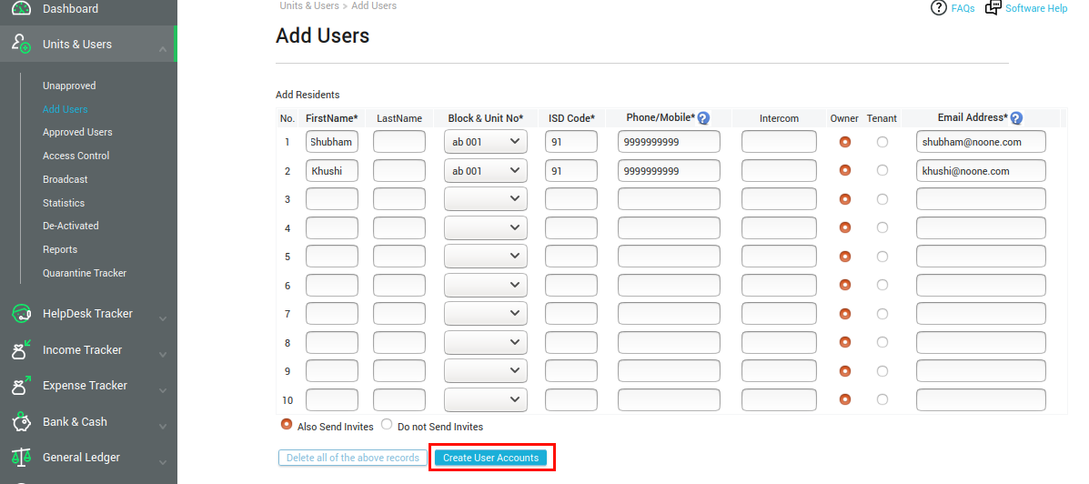
Task: Expand the Expense Tracker menu arrow
Action: (163, 390)
